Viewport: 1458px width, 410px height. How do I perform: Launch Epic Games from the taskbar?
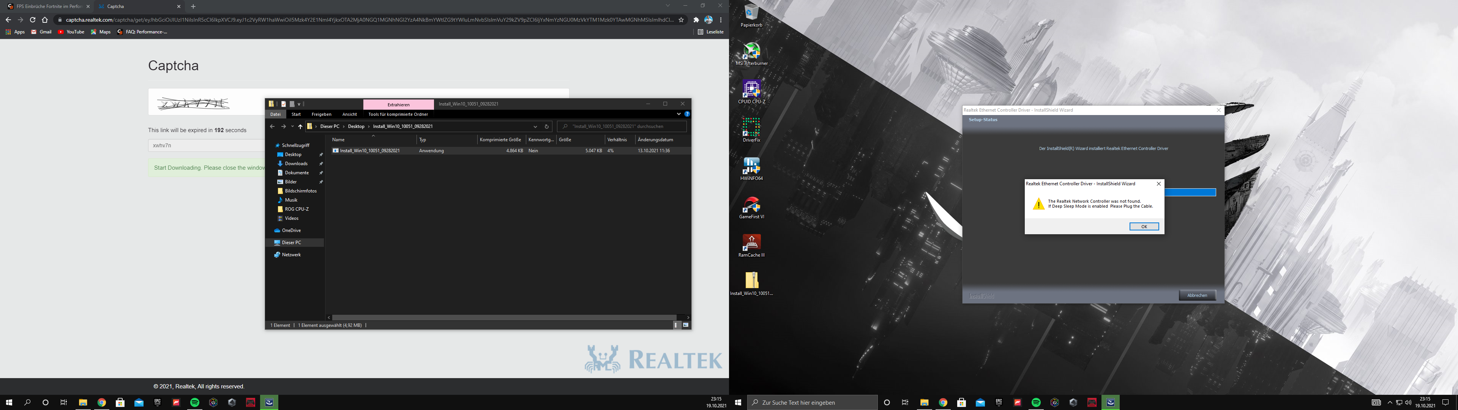tap(158, 402)
